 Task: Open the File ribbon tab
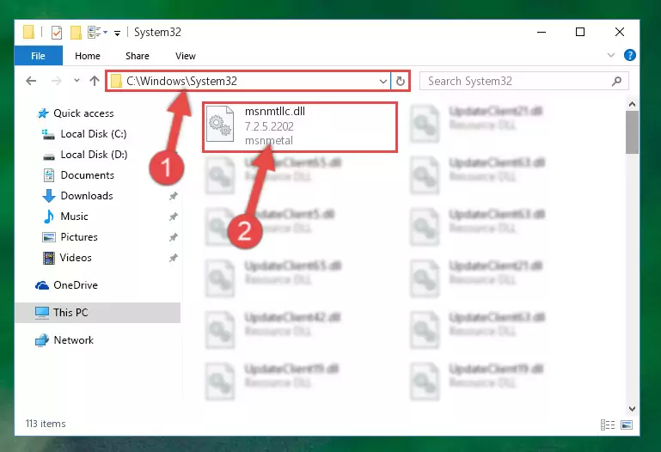[38, 56]
